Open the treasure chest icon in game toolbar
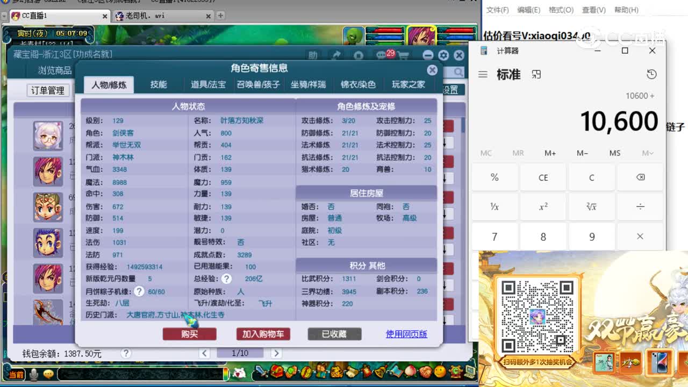 [x=277, y=371]
